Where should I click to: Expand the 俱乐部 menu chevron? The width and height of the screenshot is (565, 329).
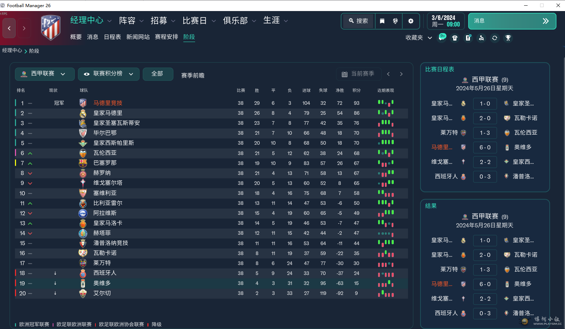254,21
